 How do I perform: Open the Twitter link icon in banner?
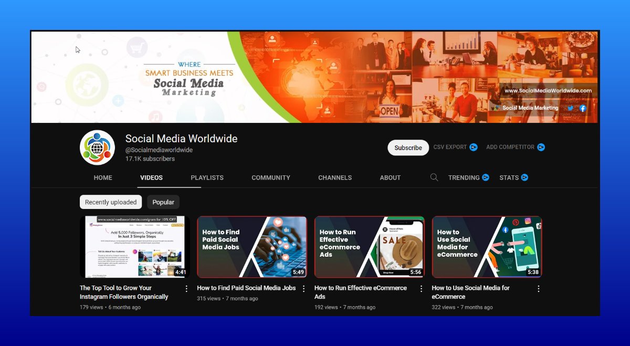click(571, 108)
